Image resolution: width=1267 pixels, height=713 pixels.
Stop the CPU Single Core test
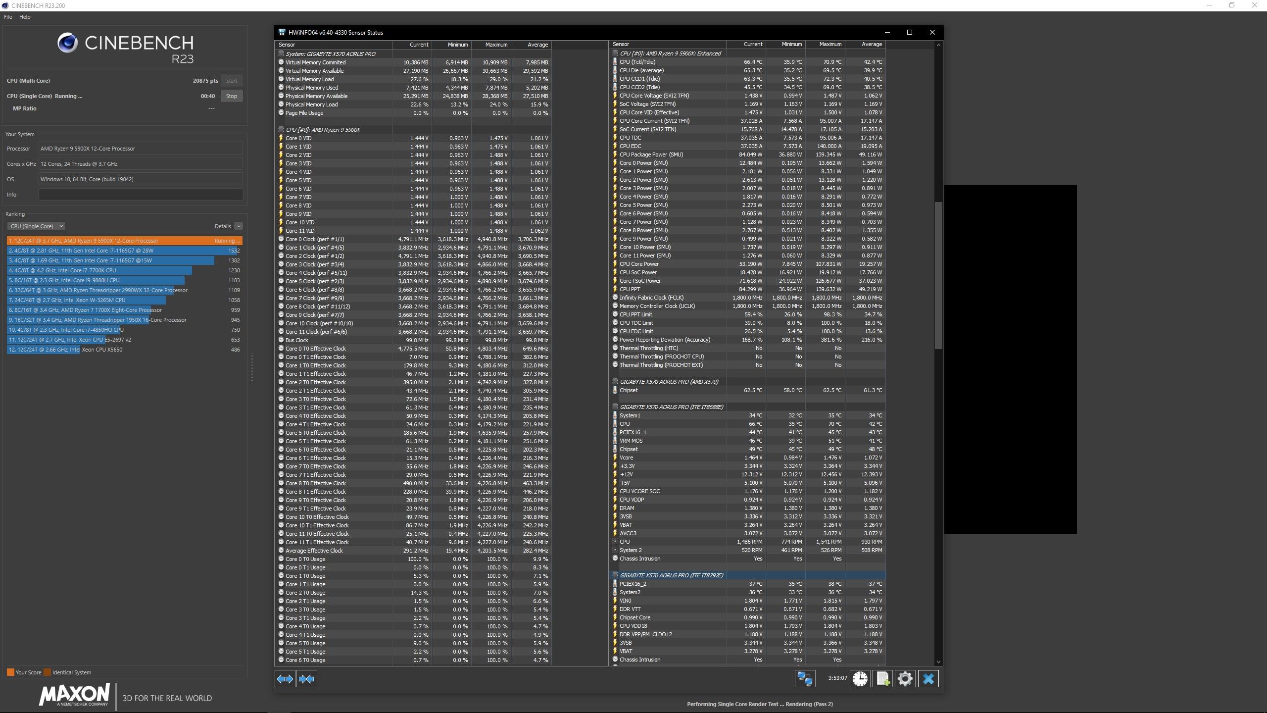232,96
